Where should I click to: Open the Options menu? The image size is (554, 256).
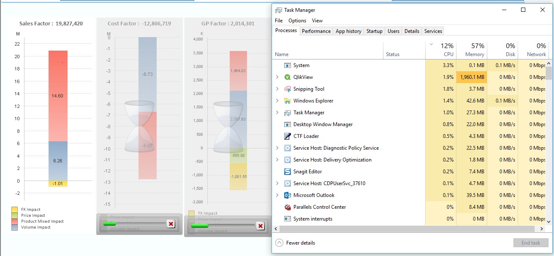(297, 20)
